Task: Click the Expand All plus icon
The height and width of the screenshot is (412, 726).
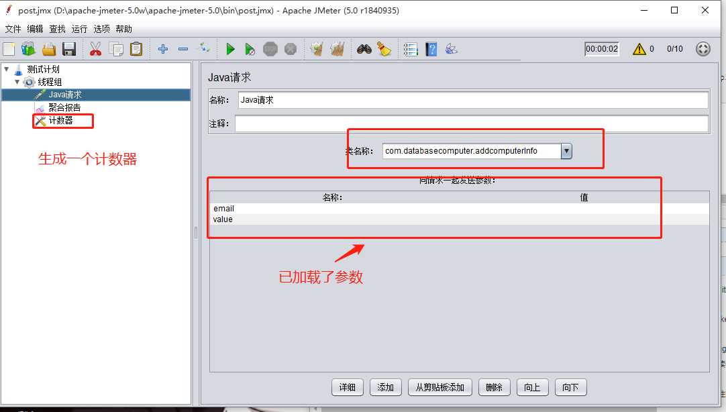Action: (x=162, y=49)
